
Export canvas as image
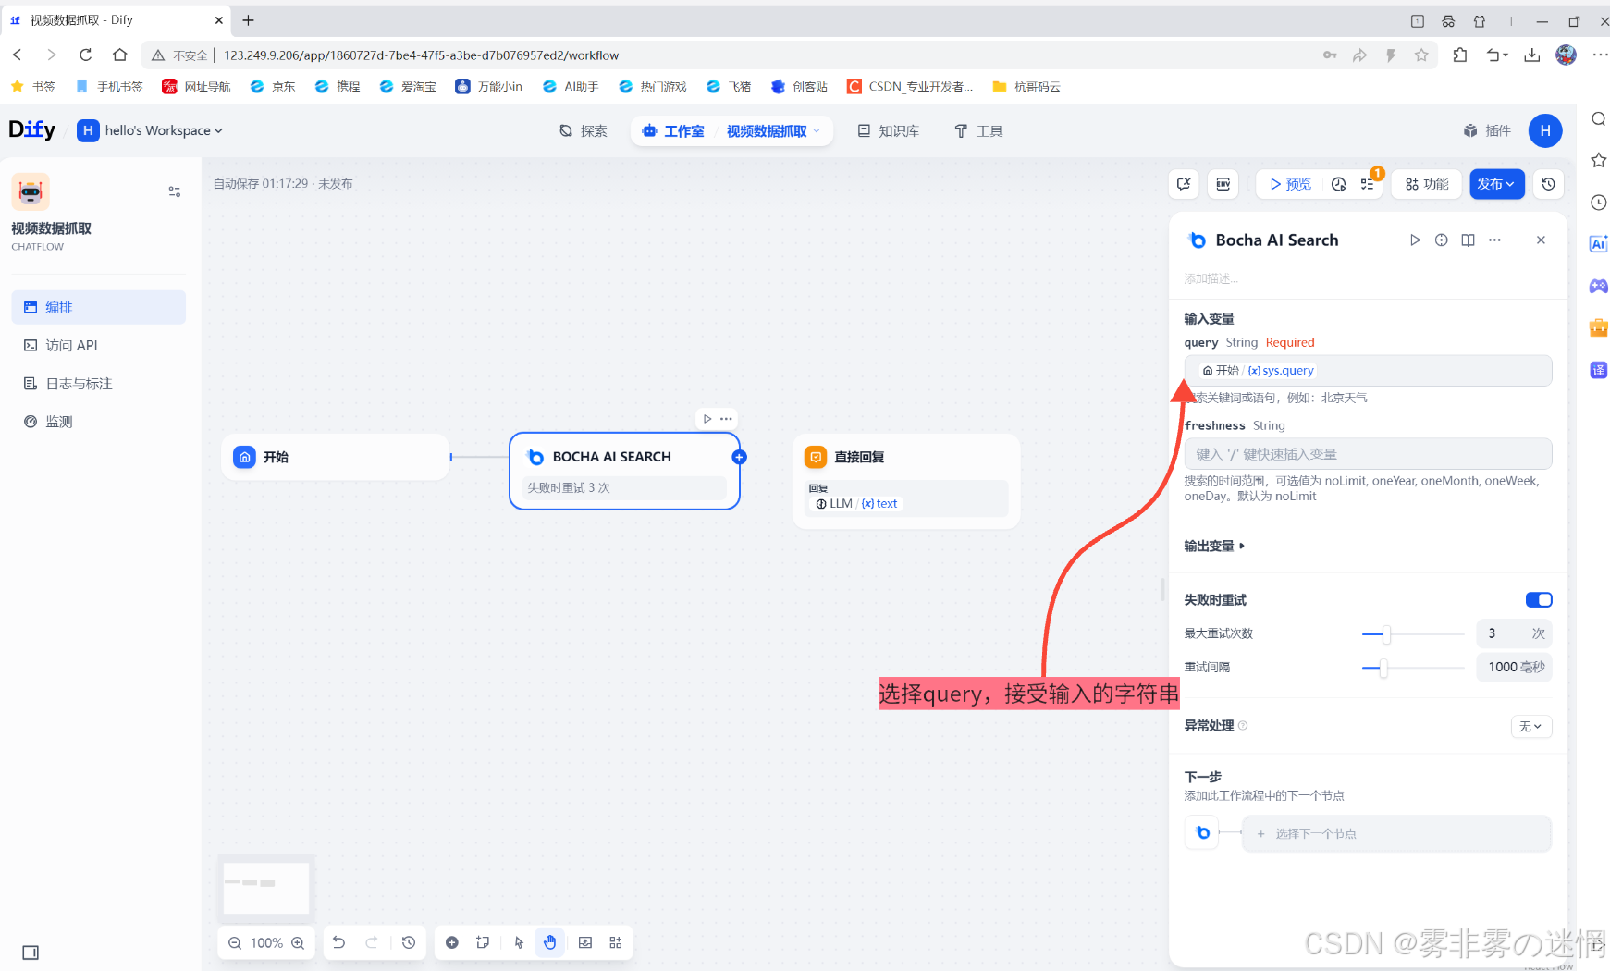(x=585, y=942)
